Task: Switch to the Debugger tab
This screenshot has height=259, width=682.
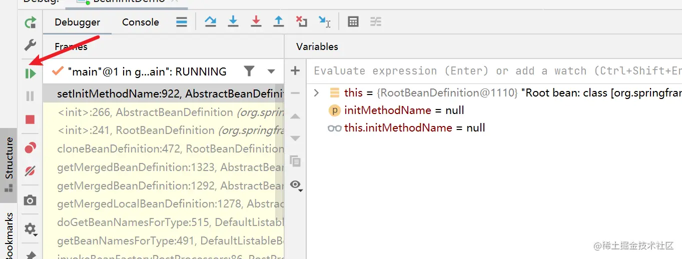Action: pos(78,22)
